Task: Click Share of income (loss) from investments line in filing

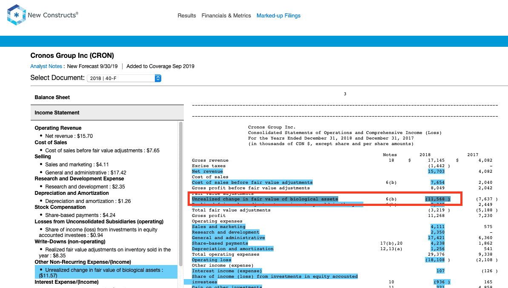Action: [275, 279]
